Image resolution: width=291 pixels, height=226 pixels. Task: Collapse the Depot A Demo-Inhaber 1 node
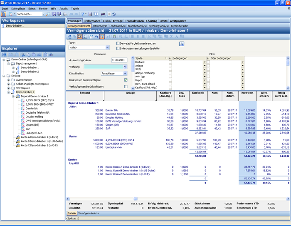point(13,96)
